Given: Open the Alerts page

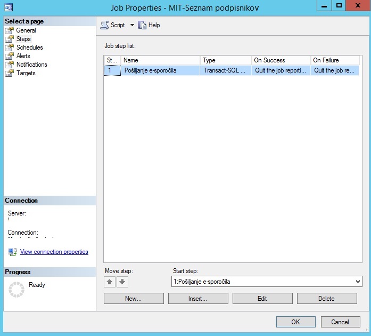Looking at the screenshot, I should click(x=23, y=56).
